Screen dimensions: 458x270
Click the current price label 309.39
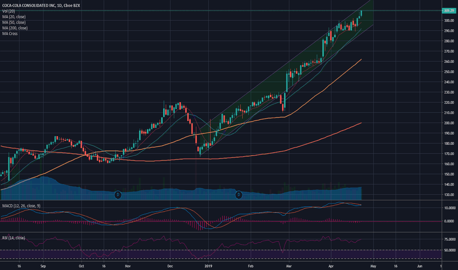click(449, 11)
